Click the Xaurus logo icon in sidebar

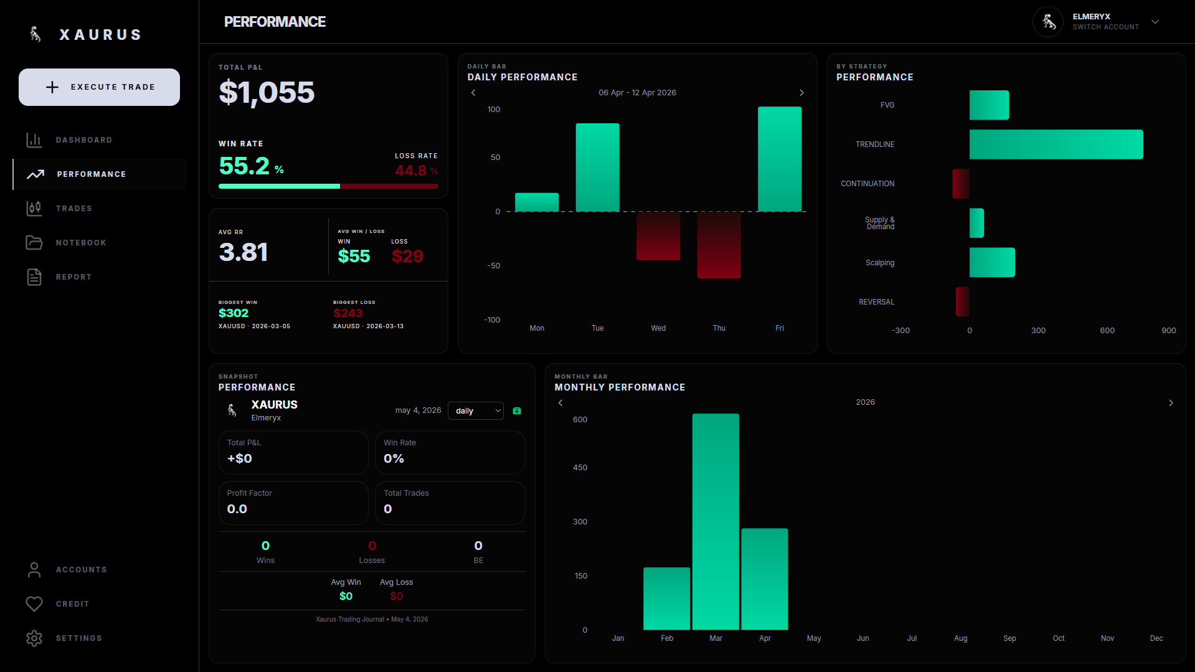coord(35,34)
